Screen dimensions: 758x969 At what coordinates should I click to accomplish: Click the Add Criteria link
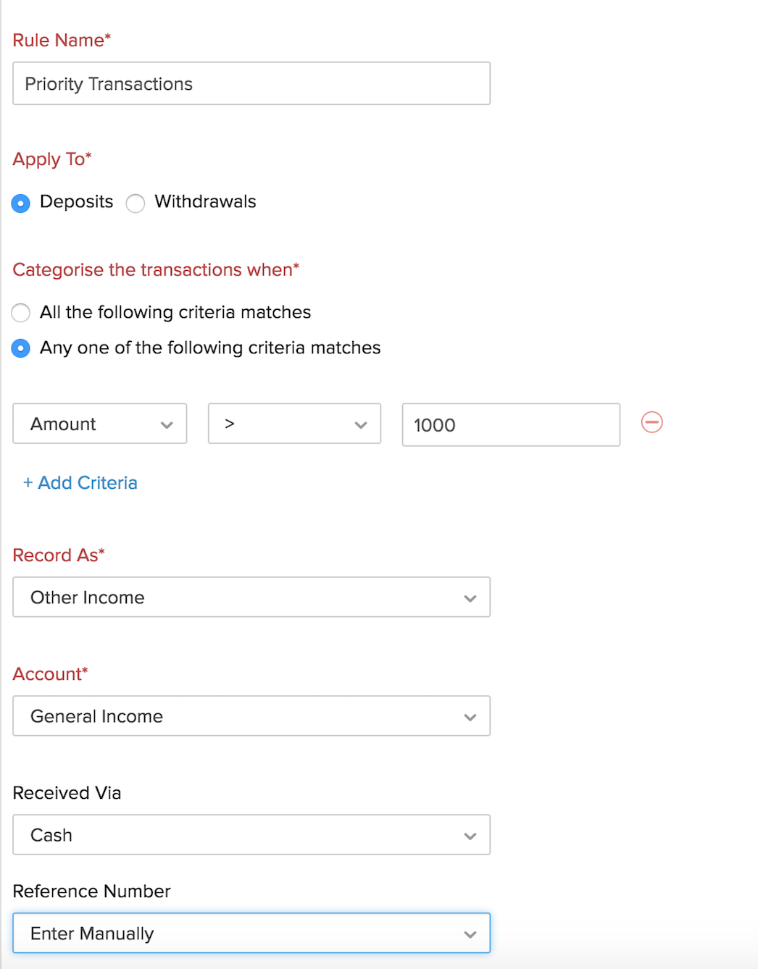point(80,483)
